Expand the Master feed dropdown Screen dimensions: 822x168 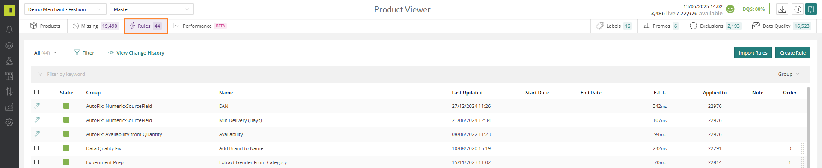[x=152, y=9]
